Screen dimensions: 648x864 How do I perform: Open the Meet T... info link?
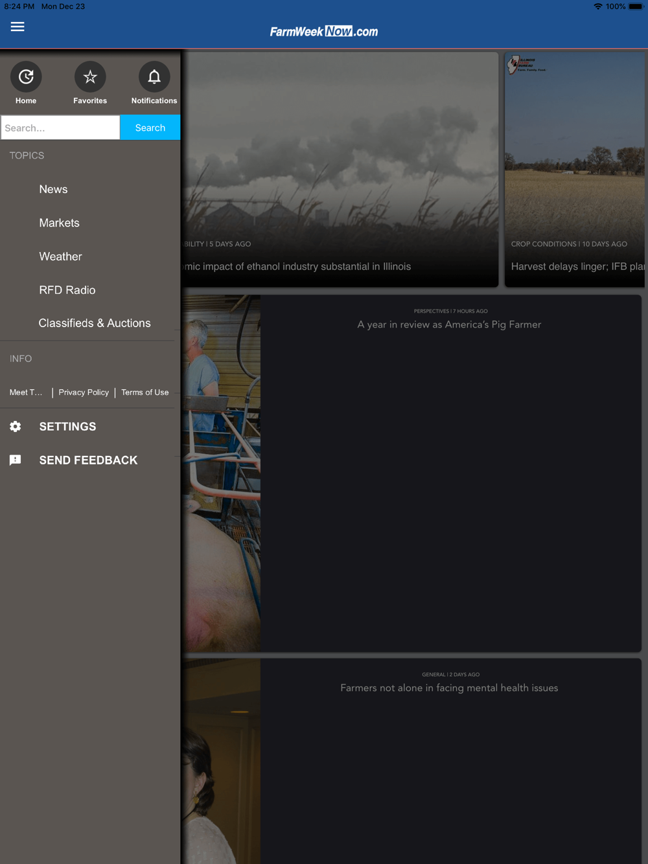click(26, 392)
